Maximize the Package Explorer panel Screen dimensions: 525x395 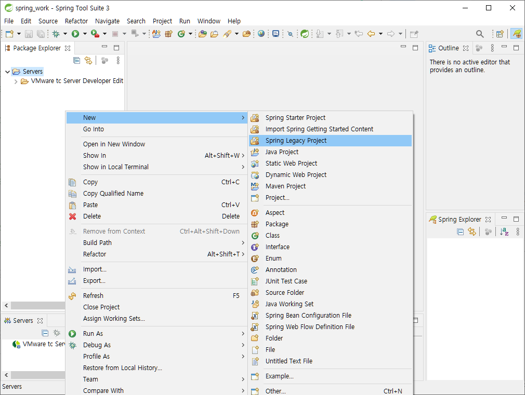tap(116, 48)
